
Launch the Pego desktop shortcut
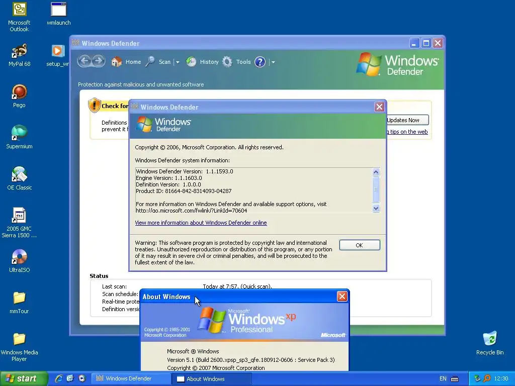click(19, 96)
